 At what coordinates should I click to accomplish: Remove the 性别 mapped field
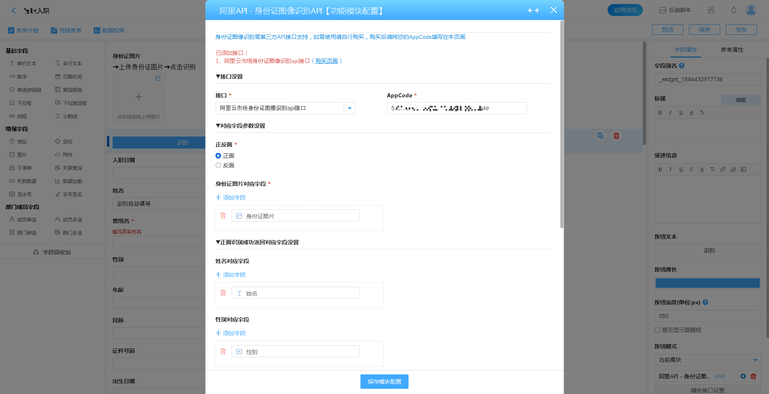(223, 352)
